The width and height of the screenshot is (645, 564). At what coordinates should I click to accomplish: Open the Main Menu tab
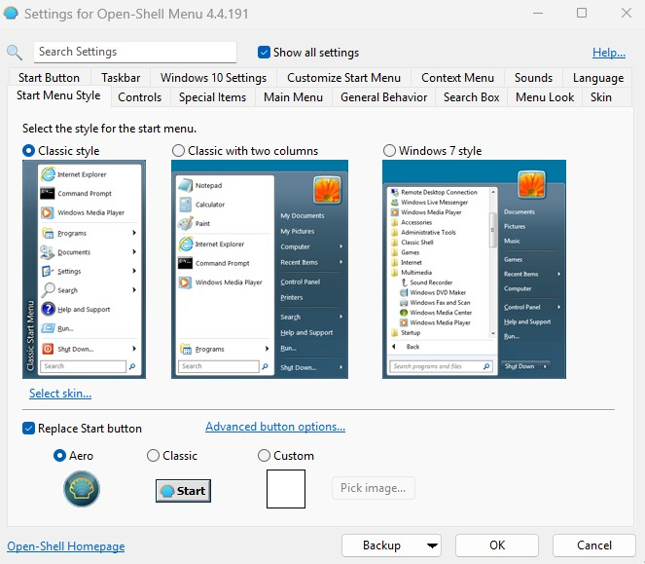pyautogui.click(x=293, y=97)
